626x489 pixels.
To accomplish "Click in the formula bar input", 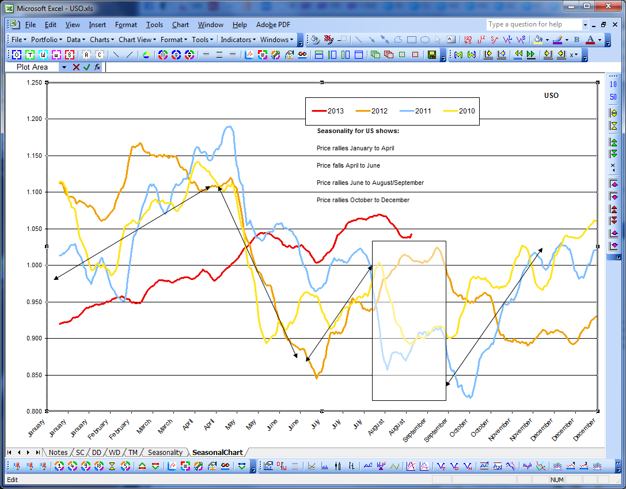I will pos(355,67).
